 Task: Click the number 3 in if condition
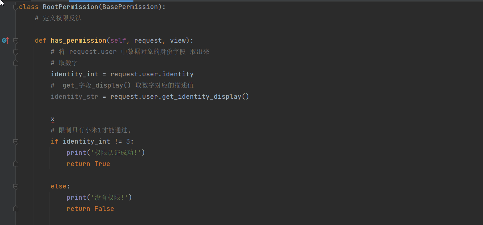point(128,141)
